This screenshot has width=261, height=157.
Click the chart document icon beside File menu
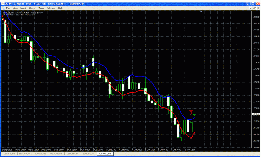coord(3,8)
